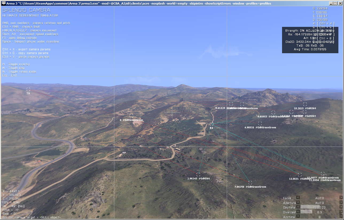The height and width of the screenshot is (220, 344).
Task: Click the ULTIMATE SCREENSHOT SIMULATOR subtitle
Action: [x=30, y=15]
